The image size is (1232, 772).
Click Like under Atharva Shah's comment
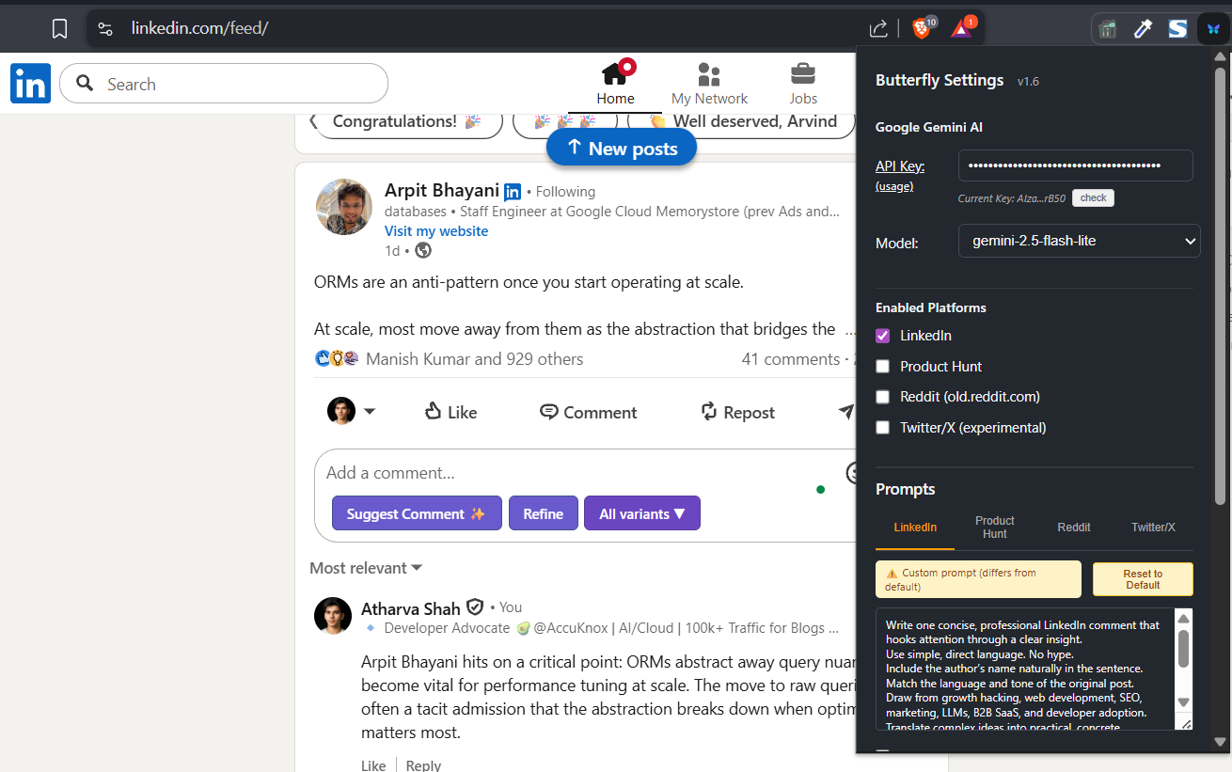(373, 765)
